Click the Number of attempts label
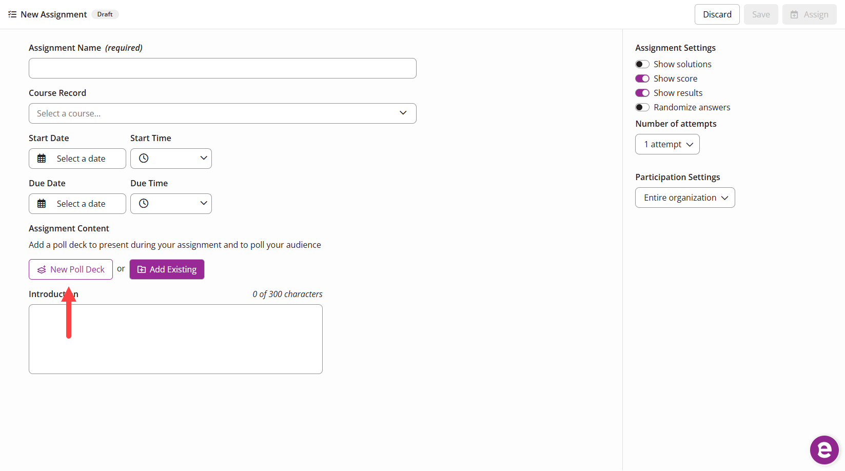 click(x=676, y=124)
